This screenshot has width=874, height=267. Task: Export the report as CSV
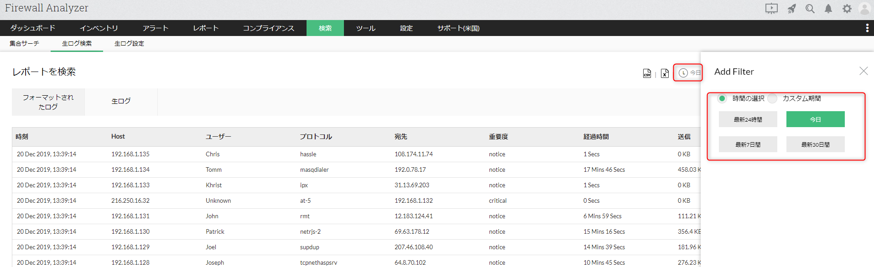pos(647,73)
